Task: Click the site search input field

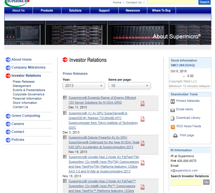Action: coord(171,2)
